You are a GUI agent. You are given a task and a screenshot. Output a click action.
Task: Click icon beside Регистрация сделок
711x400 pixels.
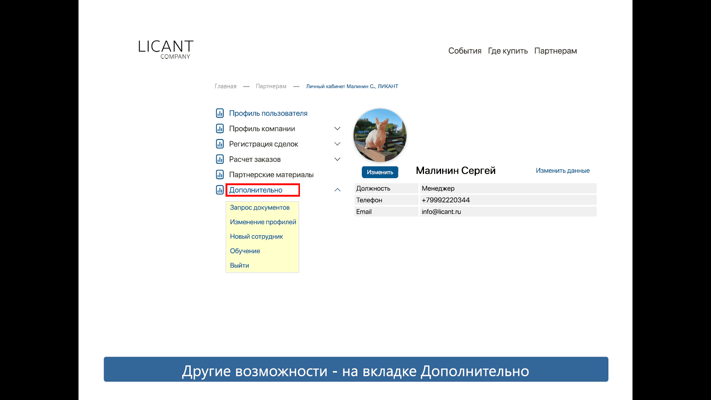(x=220, y=144)
